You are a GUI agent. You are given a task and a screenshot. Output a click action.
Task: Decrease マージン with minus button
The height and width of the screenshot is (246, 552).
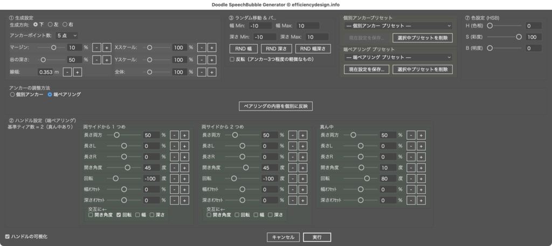click(x=96, y=47)
